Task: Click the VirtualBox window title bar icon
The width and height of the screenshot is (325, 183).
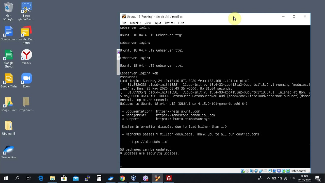Action: pyautogui.click(x=124, y=17)
